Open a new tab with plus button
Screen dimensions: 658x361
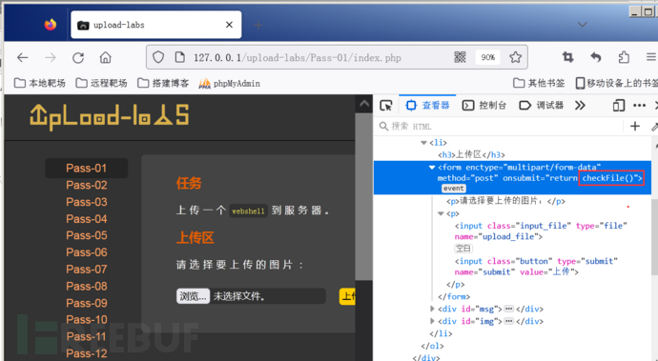click(x=258, y=25)
